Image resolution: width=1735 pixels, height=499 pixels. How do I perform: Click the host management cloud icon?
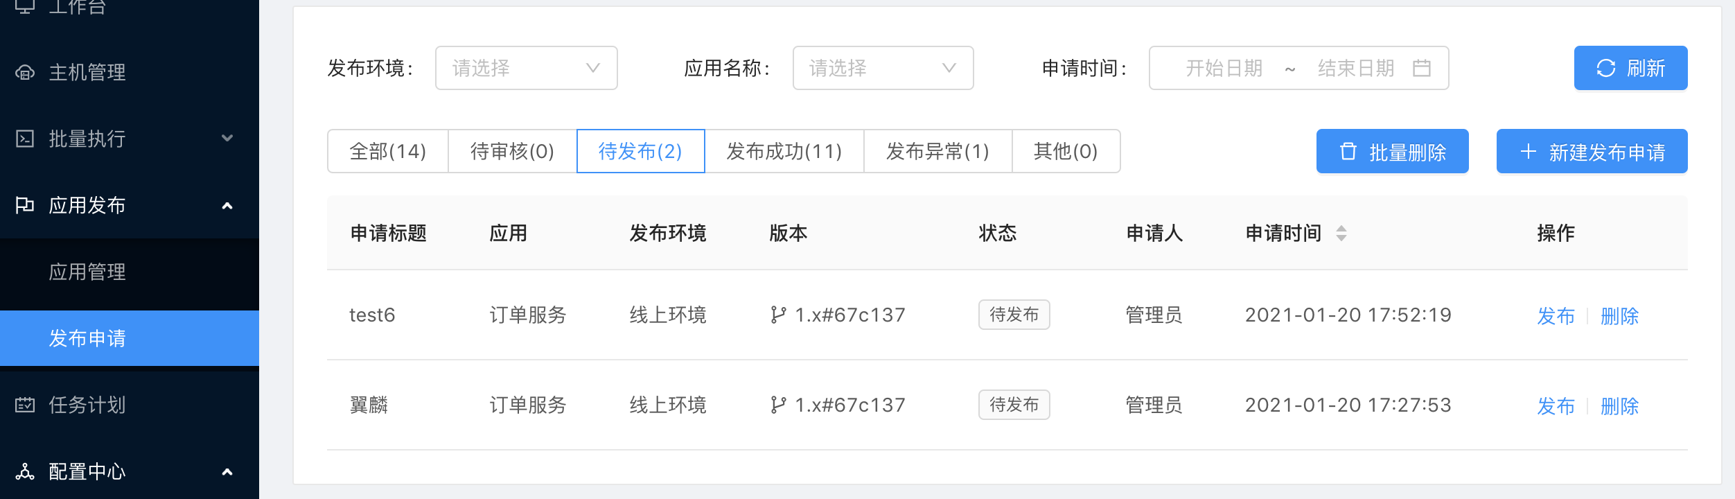[x=25, y=72]
